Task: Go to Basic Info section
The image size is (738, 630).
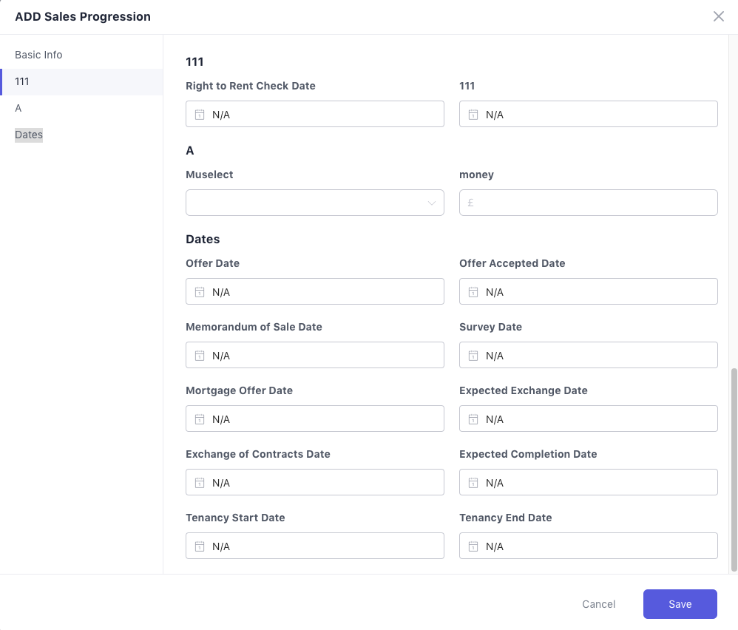Action: [x=38, y=55]
